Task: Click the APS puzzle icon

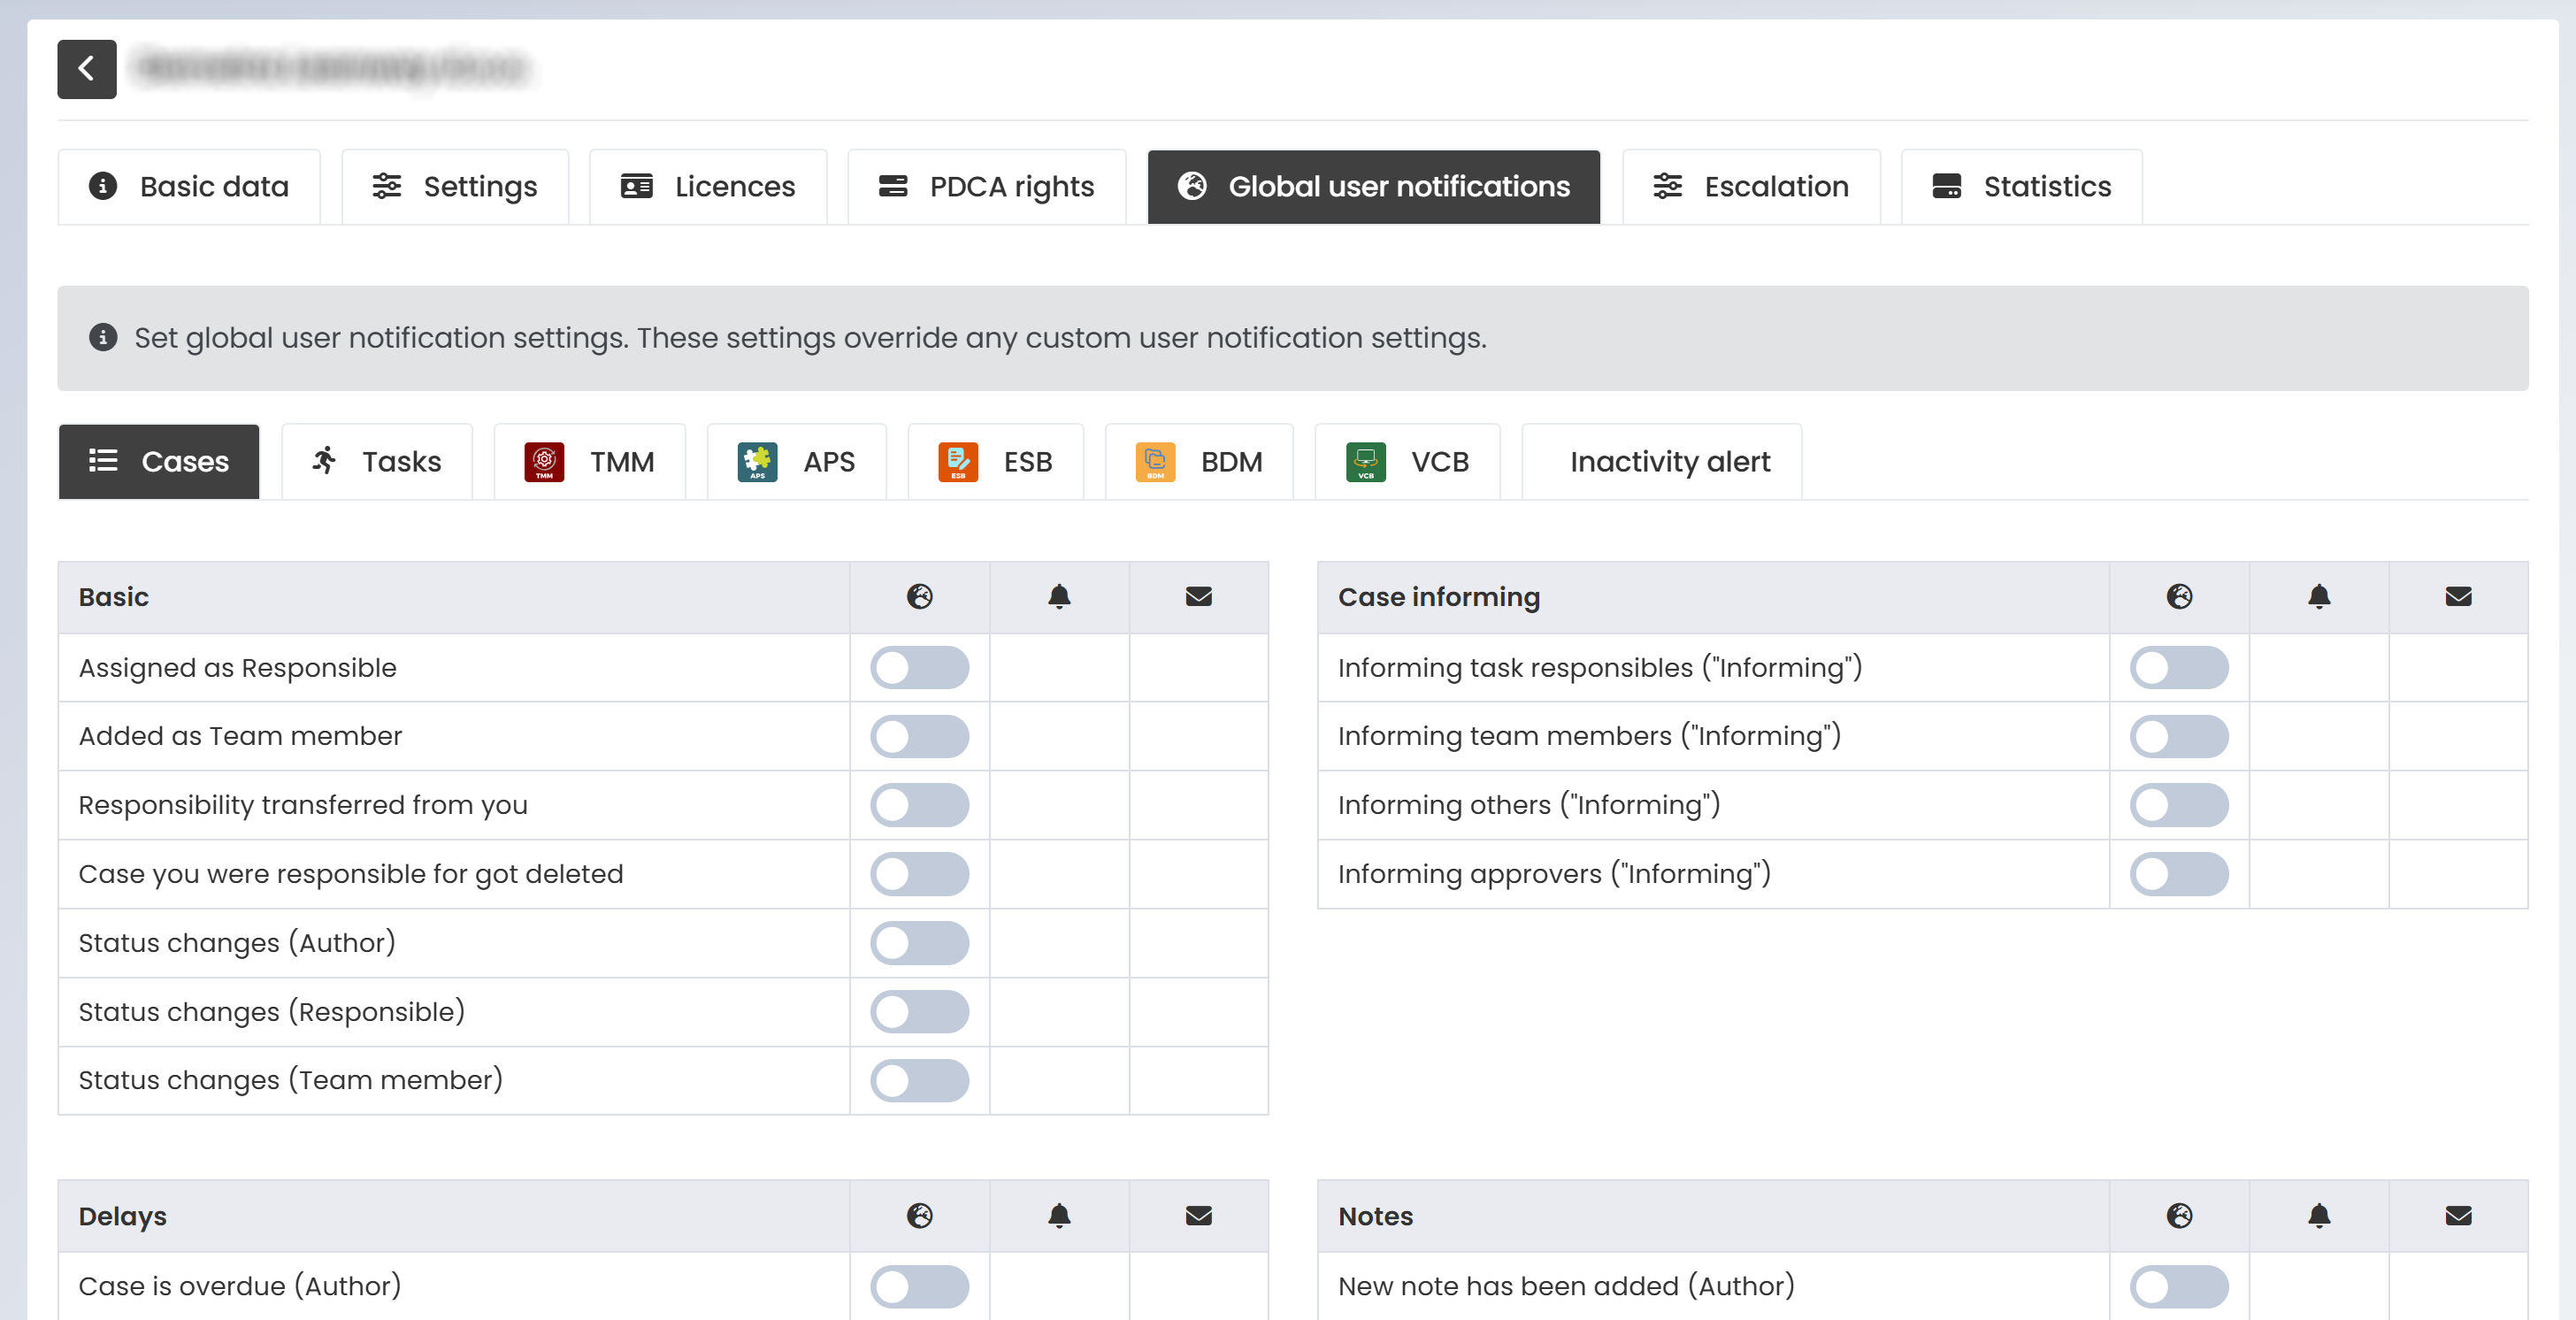Action: coord(757,462)
